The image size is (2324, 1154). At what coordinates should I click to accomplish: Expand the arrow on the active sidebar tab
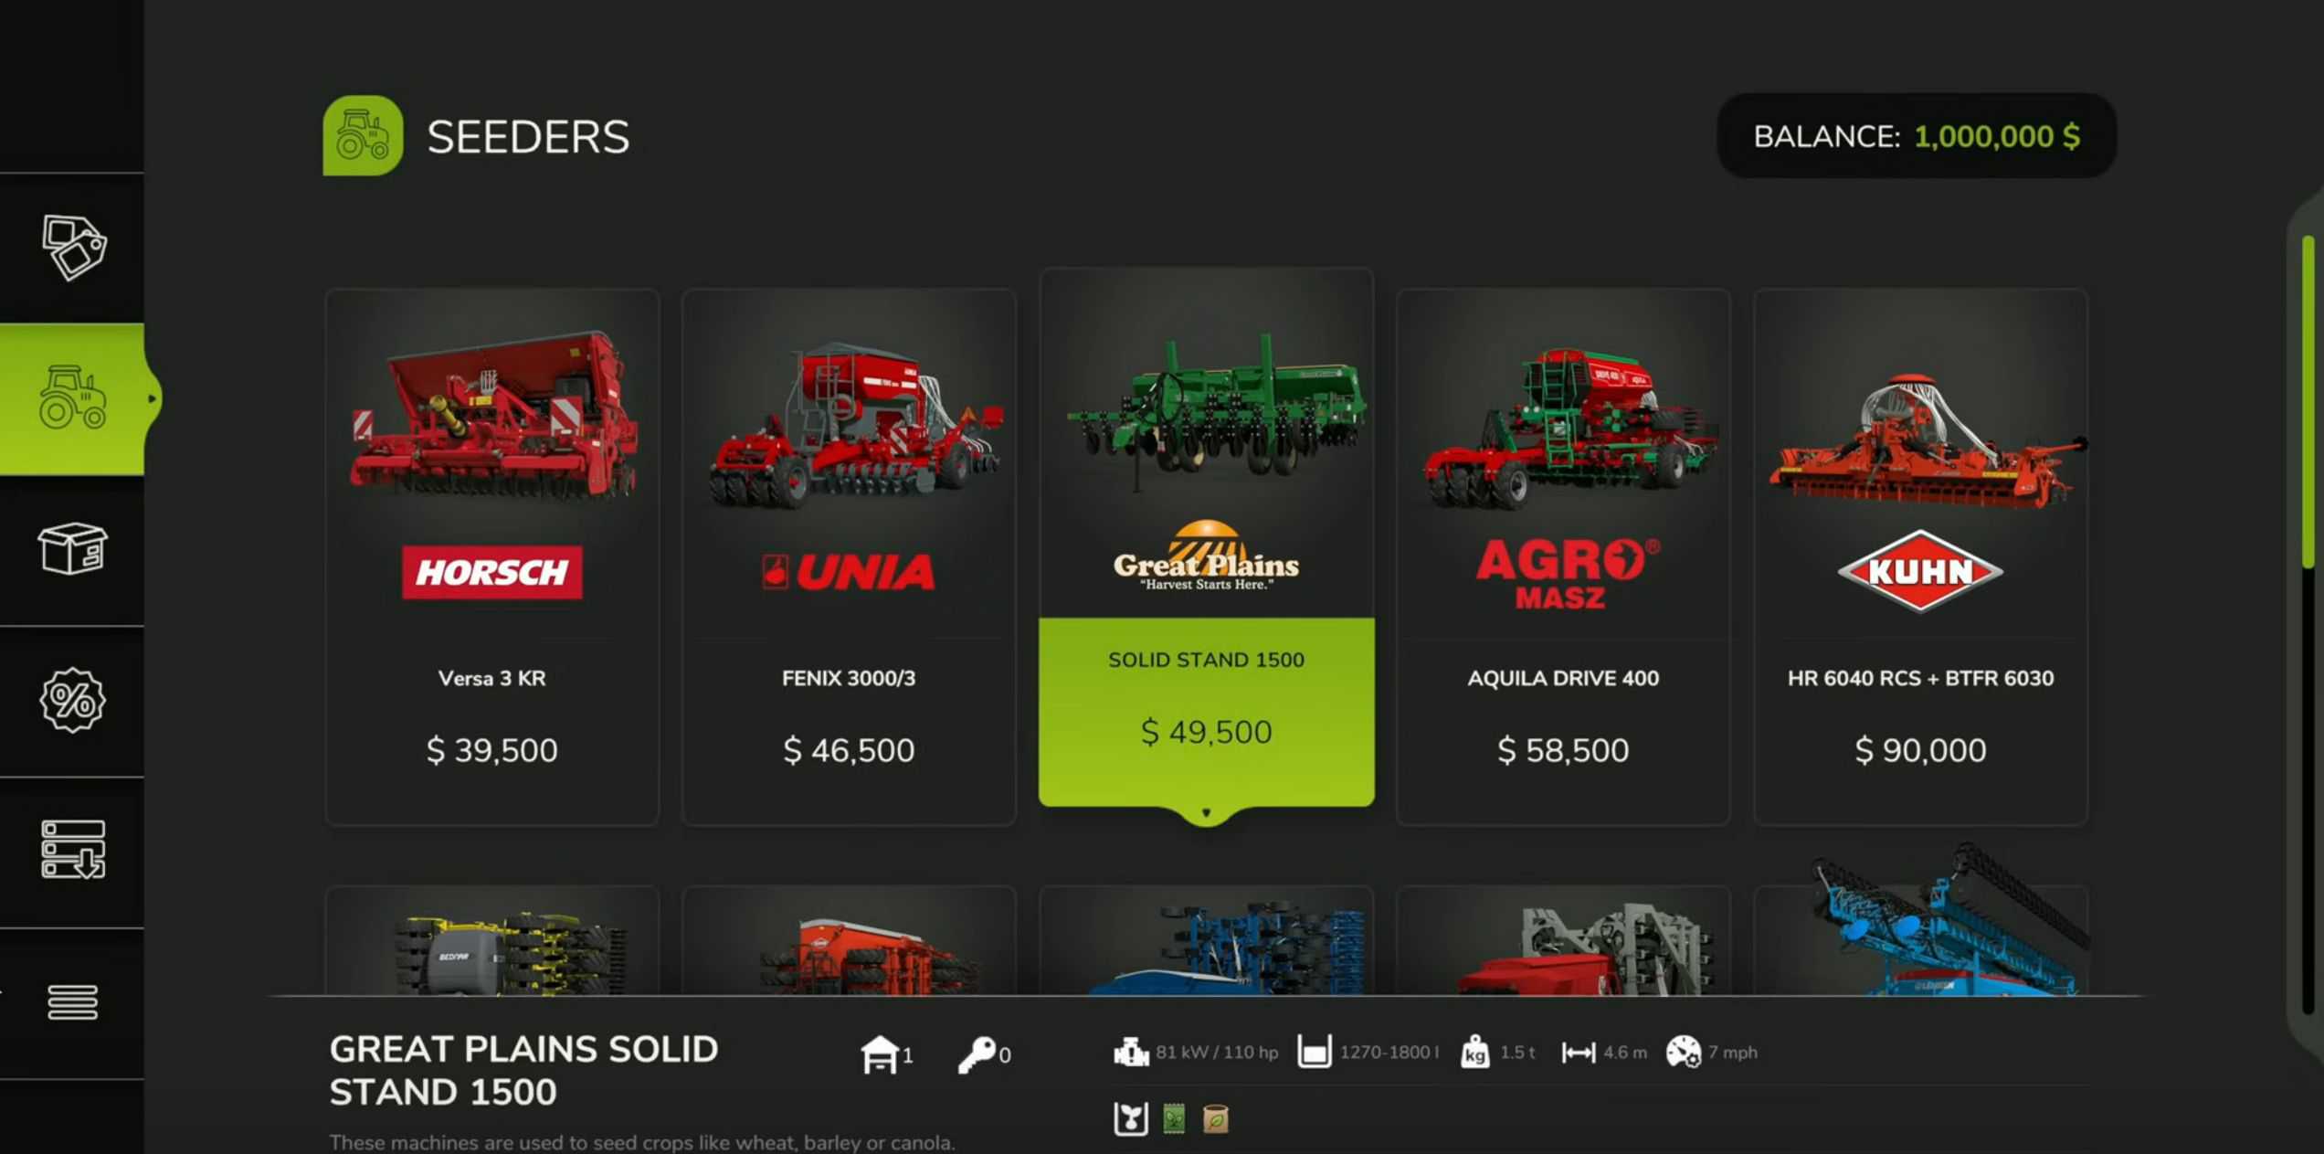click(x=153, y=398)
